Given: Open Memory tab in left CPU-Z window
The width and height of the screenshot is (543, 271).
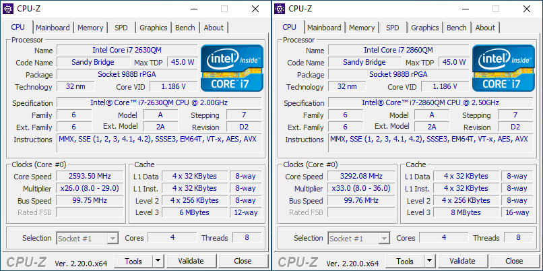Looking at the screenshot, I should click(90, 28).
